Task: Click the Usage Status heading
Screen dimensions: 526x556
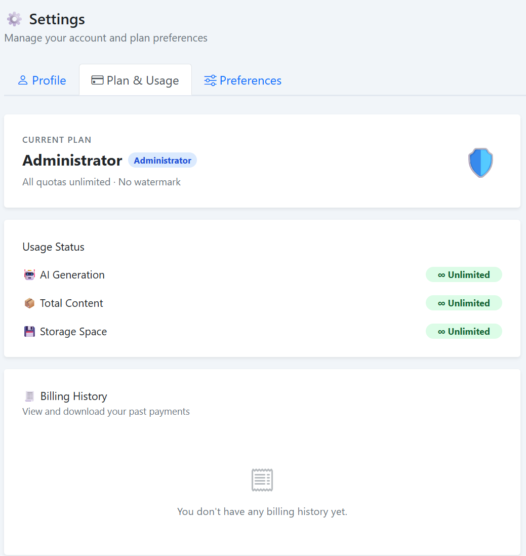Action: tap(53, 247)
